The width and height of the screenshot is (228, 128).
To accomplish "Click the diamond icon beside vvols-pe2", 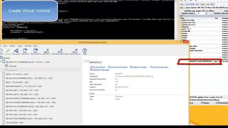I will 6,66.
